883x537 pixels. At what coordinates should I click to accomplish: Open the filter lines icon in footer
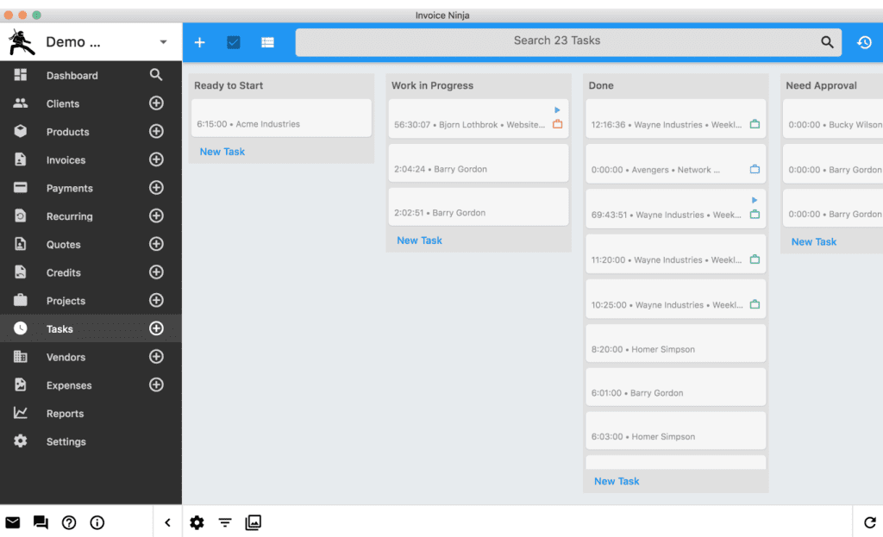click(x=225, y=522)
